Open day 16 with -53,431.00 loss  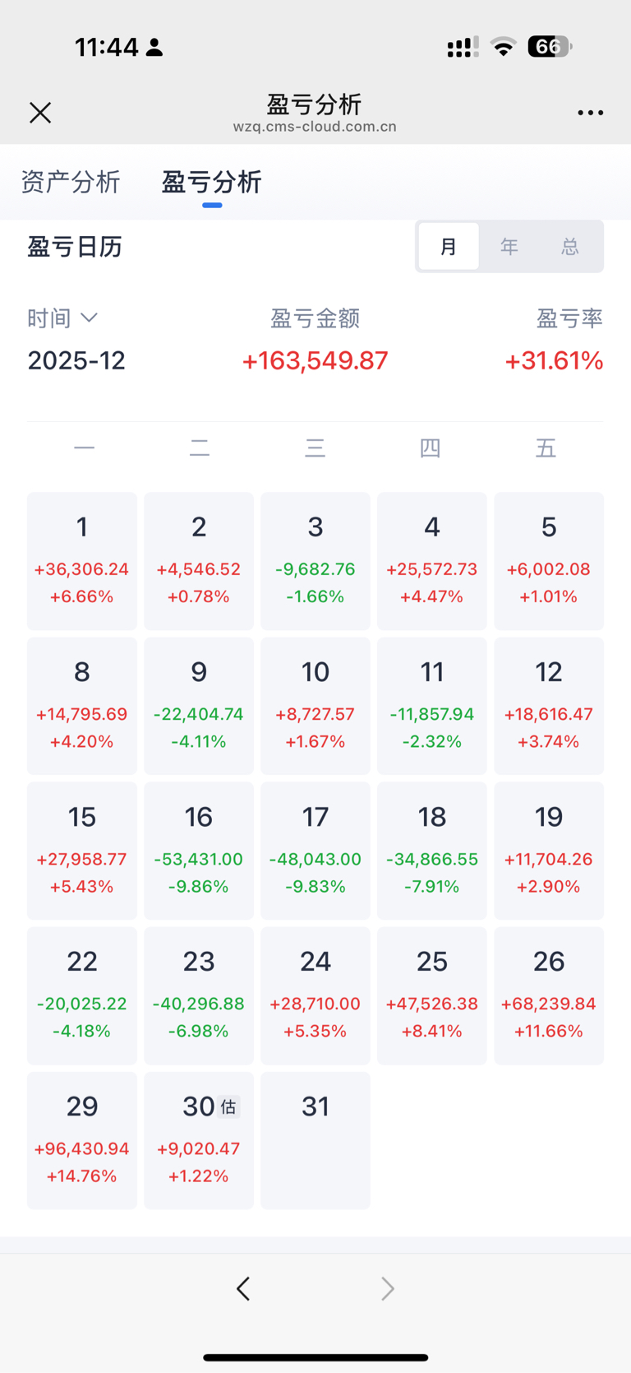[199, 851]
